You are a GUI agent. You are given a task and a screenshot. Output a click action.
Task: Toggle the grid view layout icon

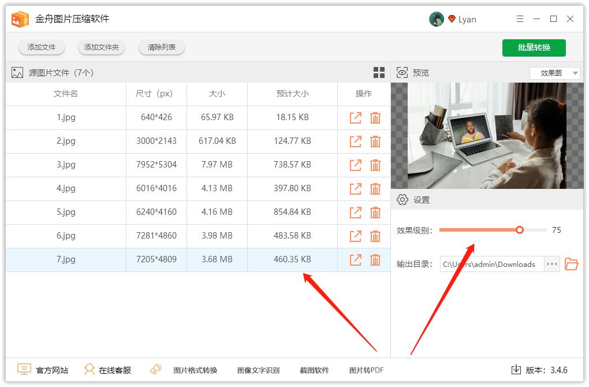pyautogui.click(x=379, y=72)
